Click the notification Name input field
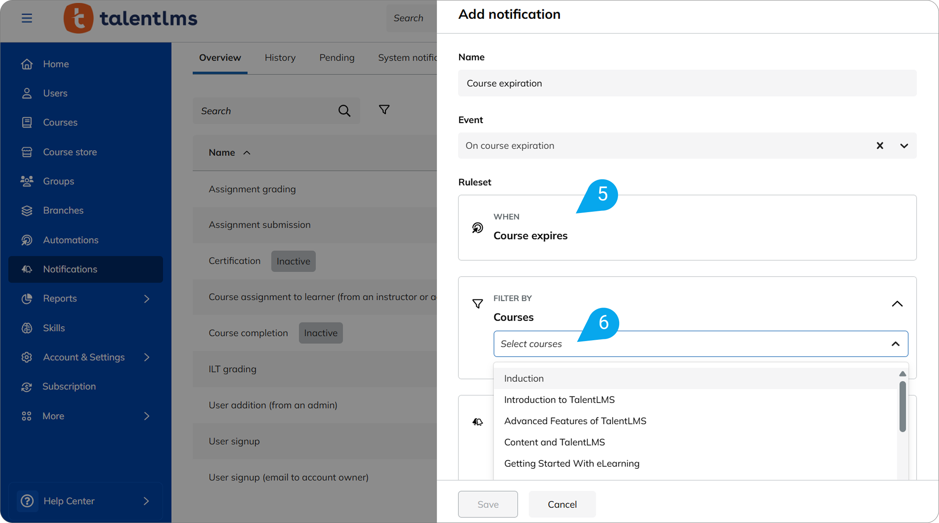This screenshot has width=939, height=523. click(x=687, y=83)
